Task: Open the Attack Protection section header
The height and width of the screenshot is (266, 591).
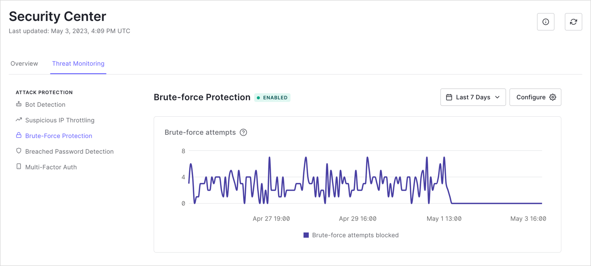Action: tap(44, 92)
